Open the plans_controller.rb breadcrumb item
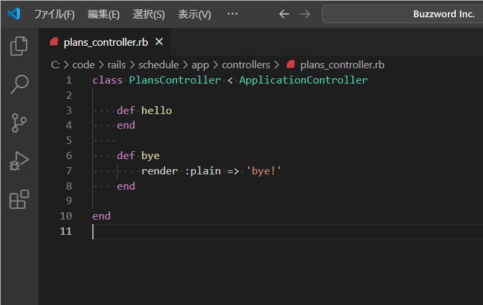This screenshot has width=483, height=305. click(x=342, y=65)
